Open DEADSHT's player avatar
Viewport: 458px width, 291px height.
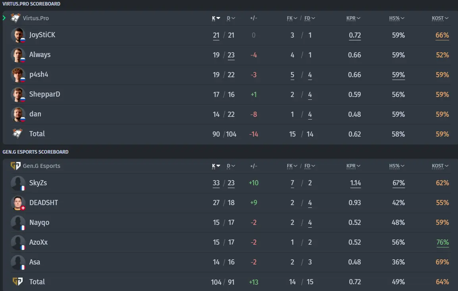18,203
